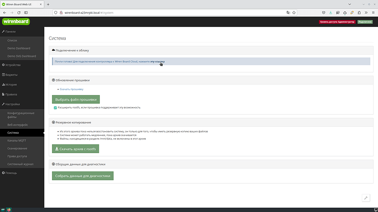This screenshot has width=378, height=212.
Task: Open the extensions puzzle icon
Action: [x=359, y=13]
